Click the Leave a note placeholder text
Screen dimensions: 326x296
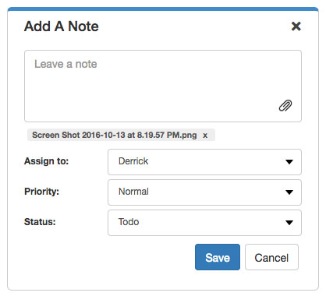66,64
